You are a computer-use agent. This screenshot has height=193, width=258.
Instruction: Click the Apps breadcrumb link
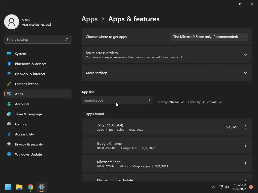[89, 19]
